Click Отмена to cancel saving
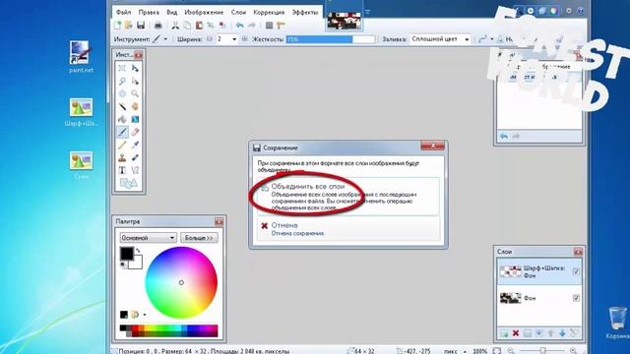The height and width of the screenshot is (354, 630). pyautogui.click(x=347, y=228)
